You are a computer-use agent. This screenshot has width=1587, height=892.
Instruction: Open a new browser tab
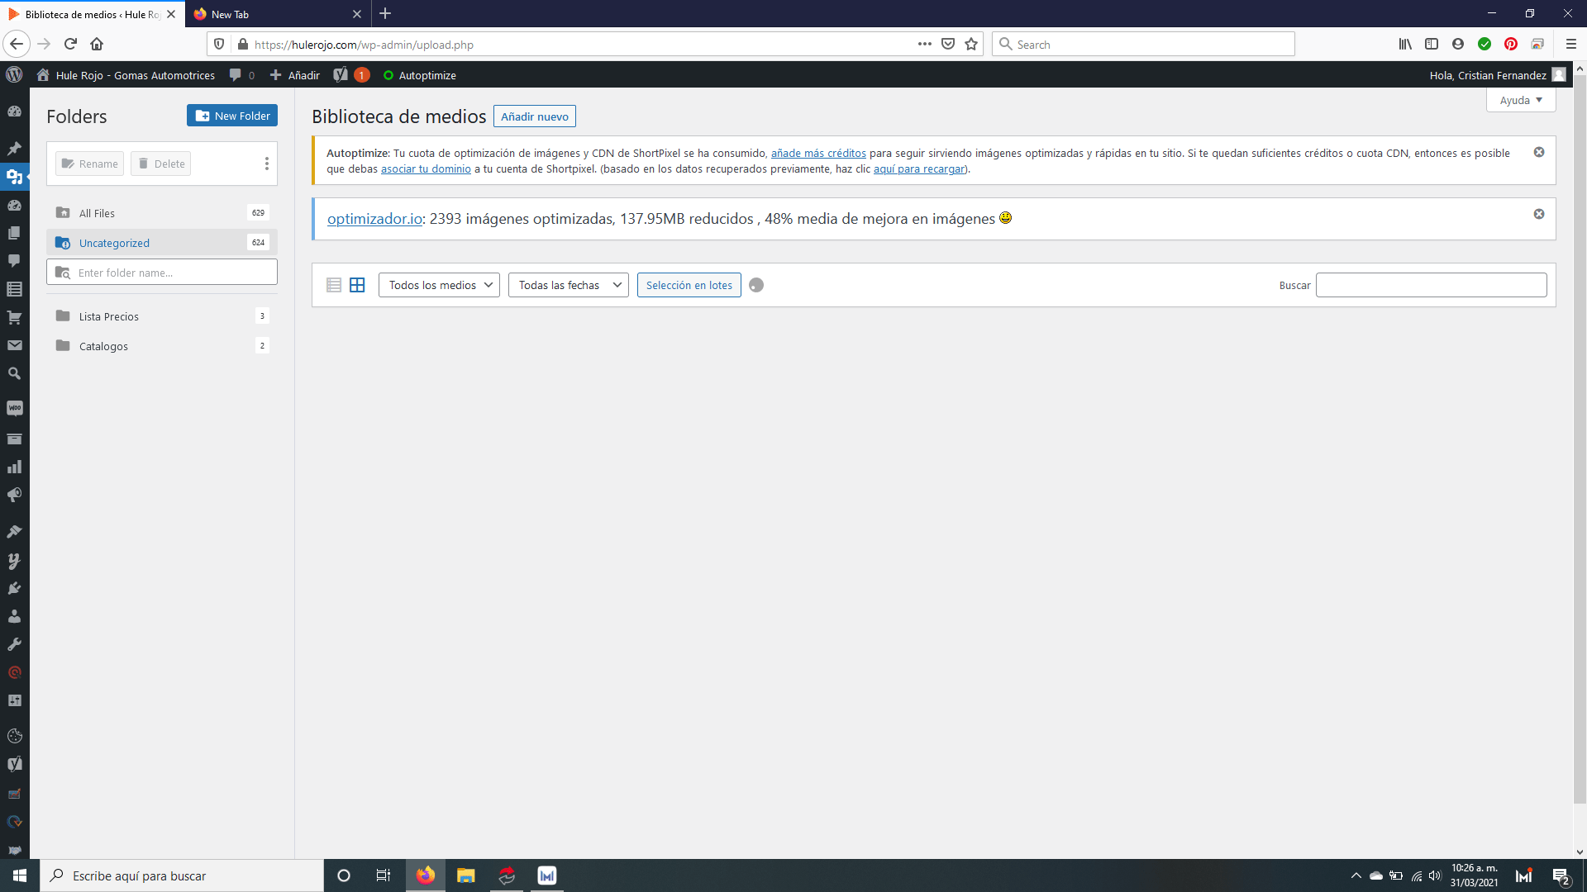[x=385, y=14]
